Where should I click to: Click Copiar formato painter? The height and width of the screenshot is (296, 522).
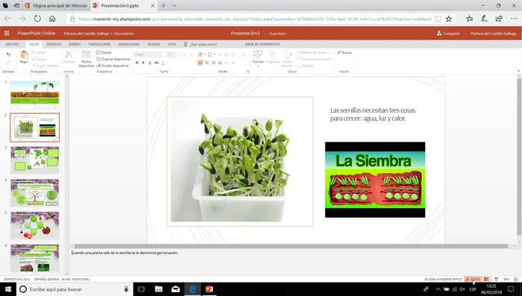[x=45, y=66]
